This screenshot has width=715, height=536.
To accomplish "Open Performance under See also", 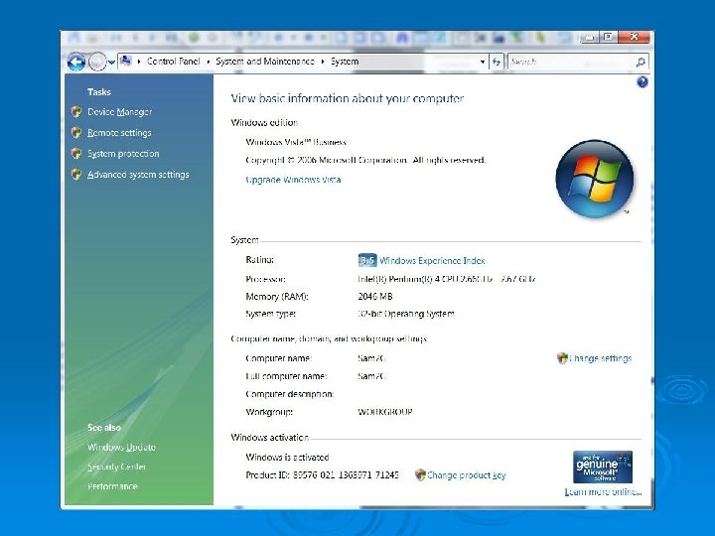I will click(112, 486).
